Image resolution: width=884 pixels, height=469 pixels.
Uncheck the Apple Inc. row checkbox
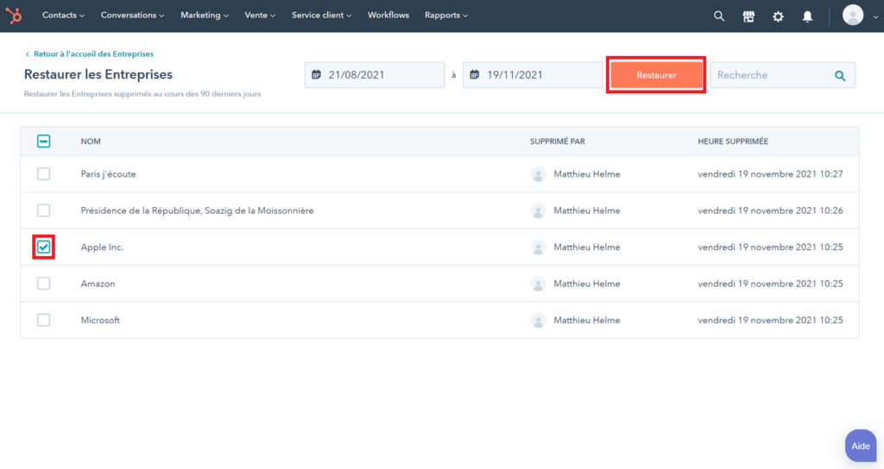point(43,247)
